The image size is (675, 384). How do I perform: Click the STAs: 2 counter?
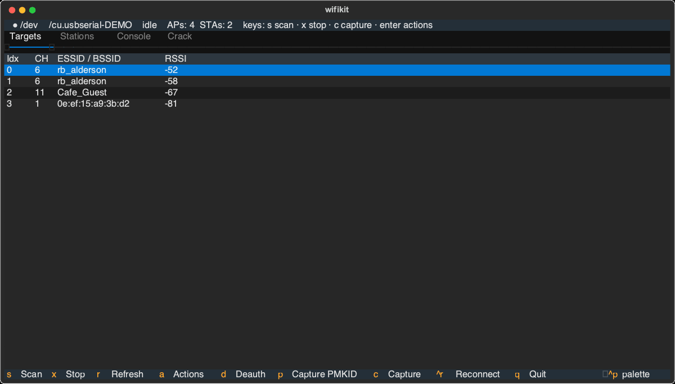[216, 25]
